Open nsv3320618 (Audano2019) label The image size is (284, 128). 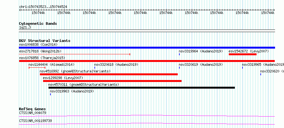point(116,64)
